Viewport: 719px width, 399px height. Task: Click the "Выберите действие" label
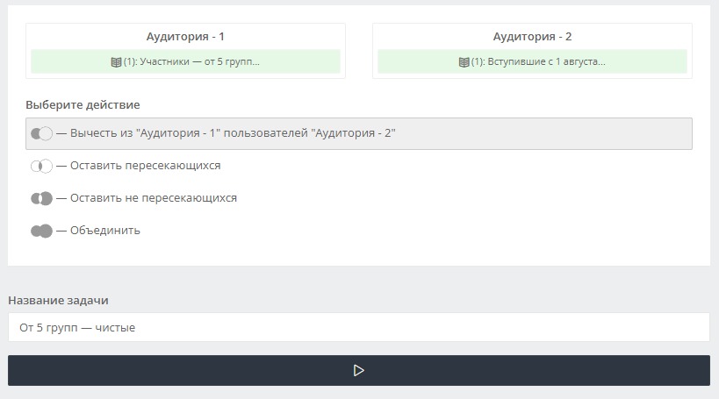83,105
